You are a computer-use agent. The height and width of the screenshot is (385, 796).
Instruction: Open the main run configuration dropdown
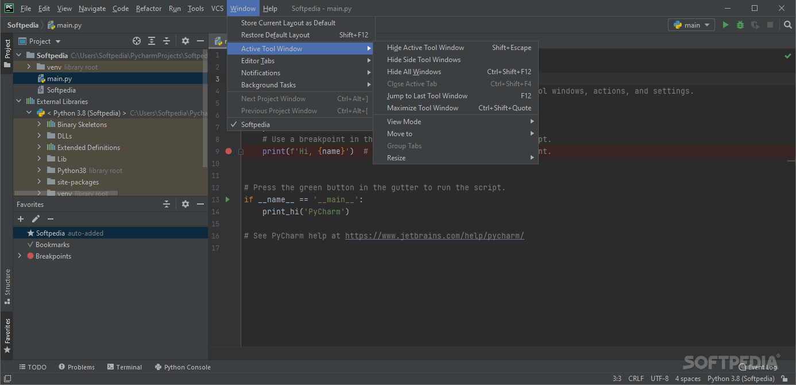pyautogui.click(x=691, y=25)
